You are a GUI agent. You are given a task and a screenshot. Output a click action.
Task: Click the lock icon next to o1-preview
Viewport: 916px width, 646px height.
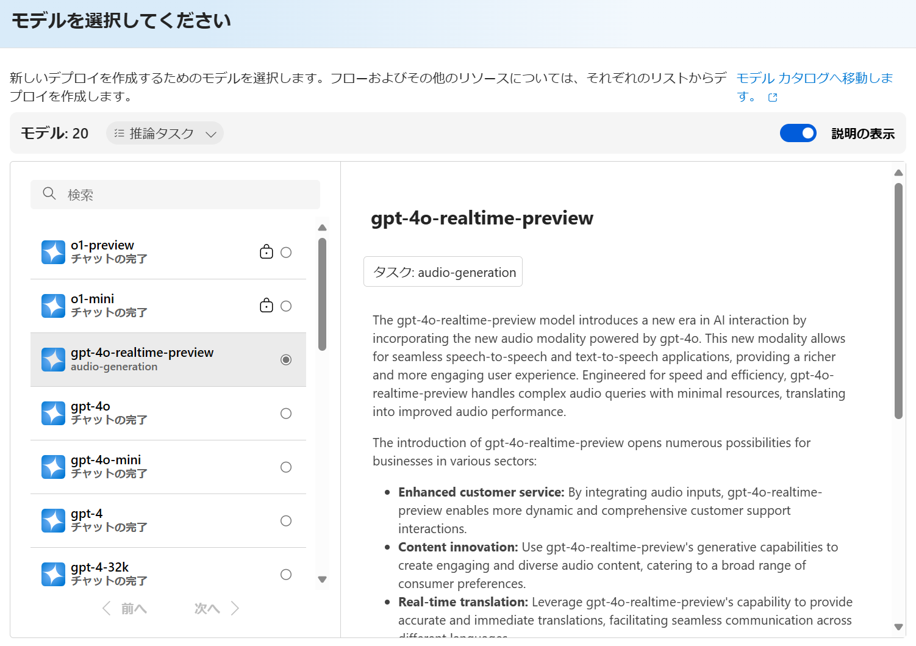pyautogui.click(x=267, y=251)
